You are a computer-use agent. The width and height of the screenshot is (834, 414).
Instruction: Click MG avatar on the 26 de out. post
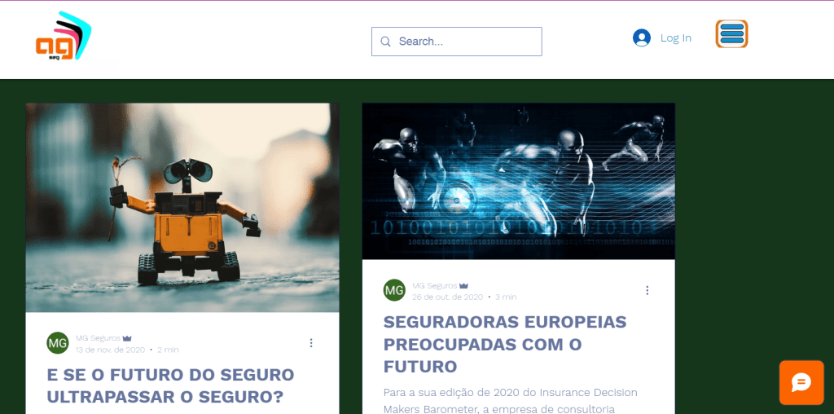click(x=394, y=290)
